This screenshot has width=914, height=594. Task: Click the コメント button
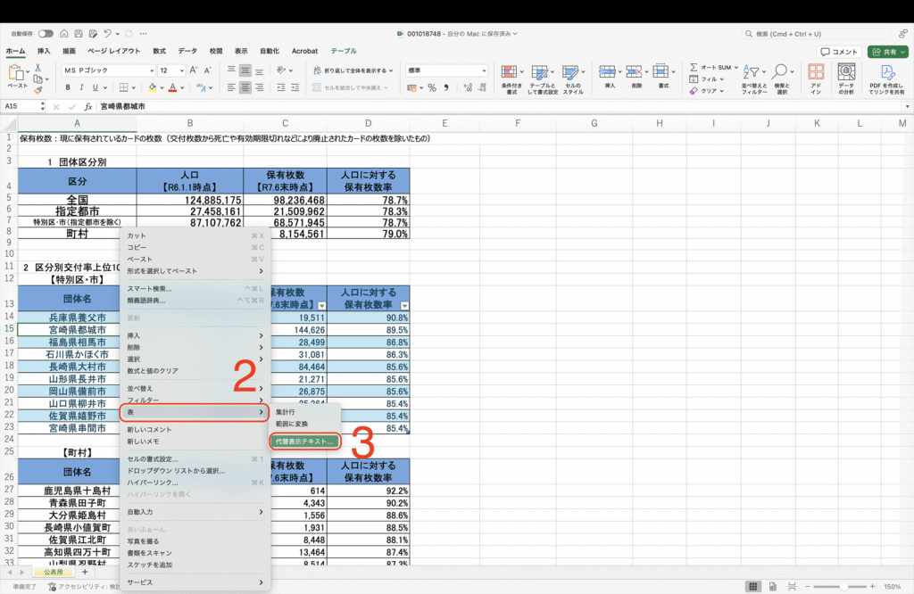coord(839,52)
